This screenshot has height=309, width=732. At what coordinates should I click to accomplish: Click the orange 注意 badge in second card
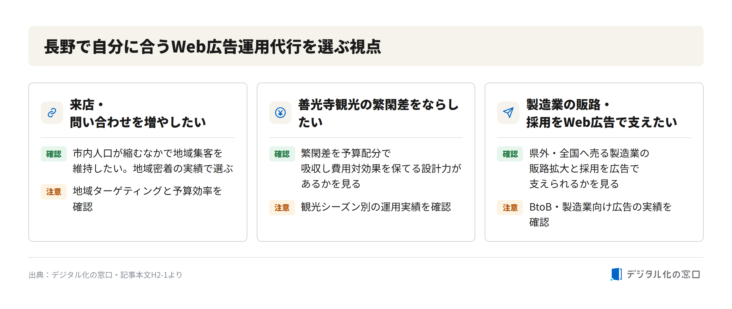tap(282, 208)
